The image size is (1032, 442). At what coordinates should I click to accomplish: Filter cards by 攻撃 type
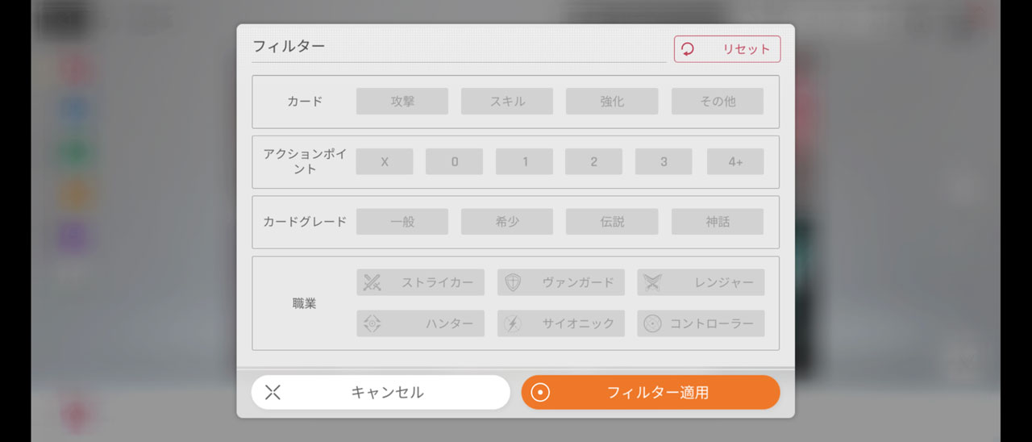point(402,102)
